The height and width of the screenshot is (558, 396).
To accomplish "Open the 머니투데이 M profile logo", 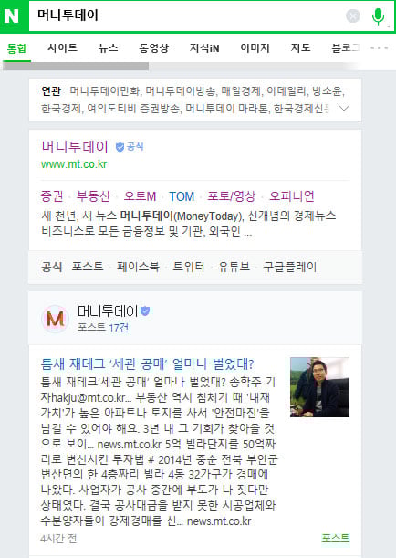I will [55, 318].
